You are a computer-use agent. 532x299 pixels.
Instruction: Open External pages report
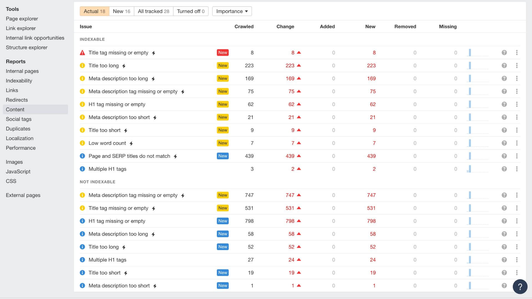tap(23, 195)
